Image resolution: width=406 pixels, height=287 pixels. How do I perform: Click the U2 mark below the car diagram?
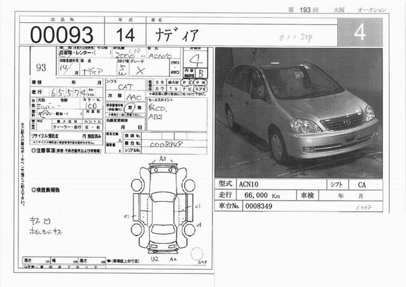click(x=155, y=258)
